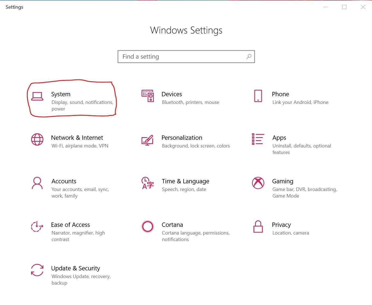Select the Gaming heading

(x=283, y=181)
